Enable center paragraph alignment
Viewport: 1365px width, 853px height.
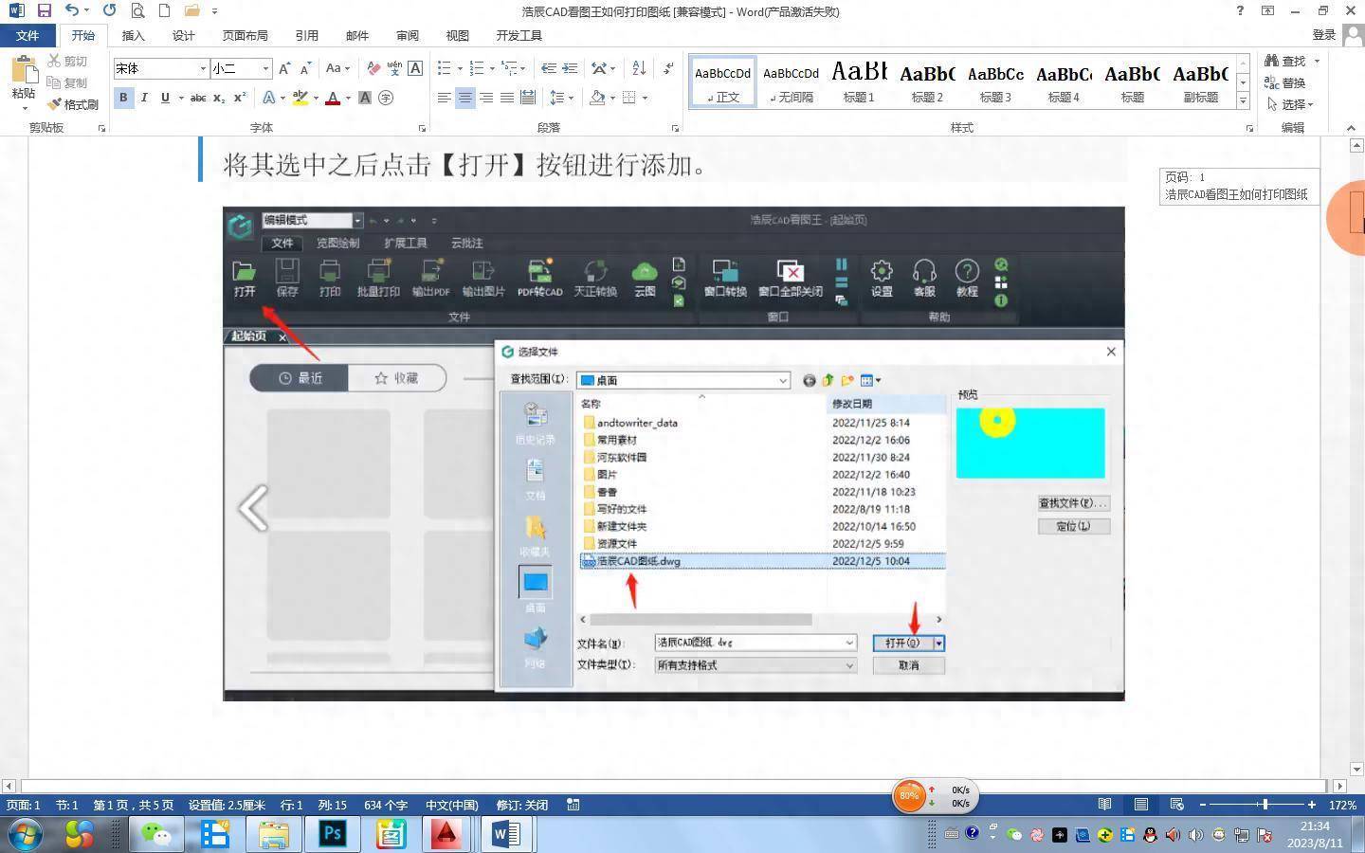click(464, 98)
